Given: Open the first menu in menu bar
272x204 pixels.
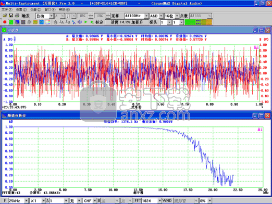Looking at the screenshot, I should [x=7, y=9].
